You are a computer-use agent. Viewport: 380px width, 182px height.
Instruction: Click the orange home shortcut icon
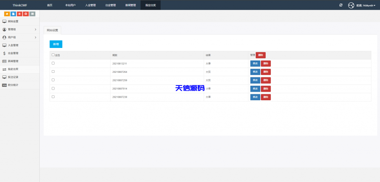pos(7,14)
